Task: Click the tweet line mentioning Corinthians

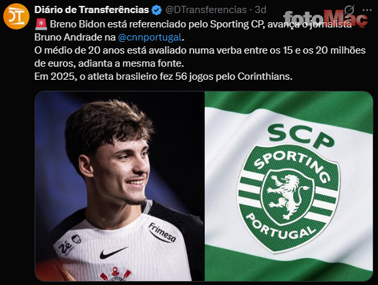Action: (x=163, y=76)
